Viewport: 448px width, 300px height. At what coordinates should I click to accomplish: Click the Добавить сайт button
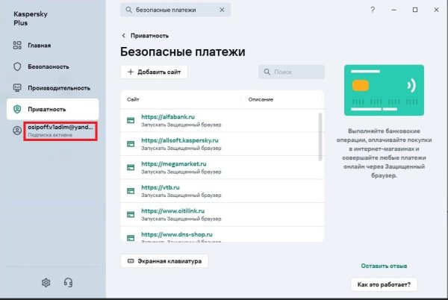pyautogui.click(x=154, y=72)
